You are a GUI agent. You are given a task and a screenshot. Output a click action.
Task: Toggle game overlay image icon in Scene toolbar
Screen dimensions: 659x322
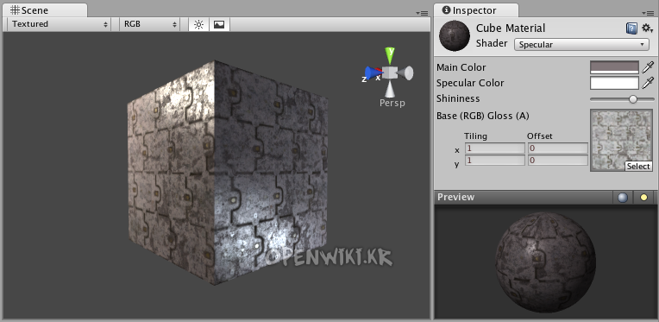219,24
